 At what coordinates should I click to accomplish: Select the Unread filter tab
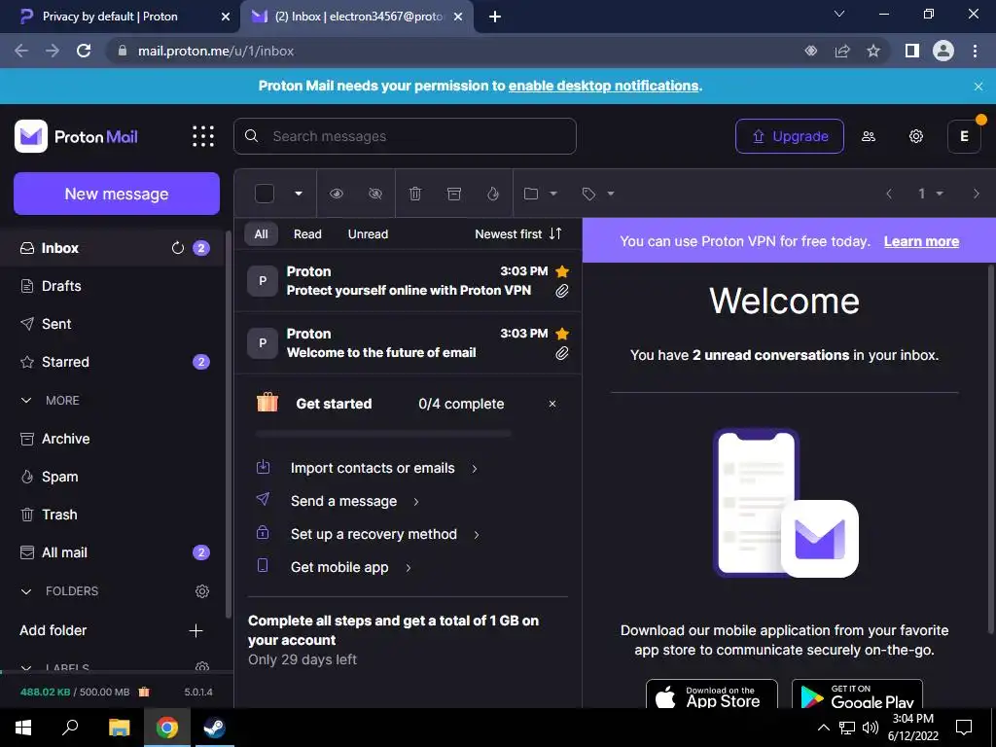pos(368,233)
